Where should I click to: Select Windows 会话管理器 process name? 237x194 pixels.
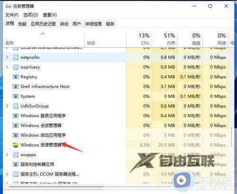(41, 125)
